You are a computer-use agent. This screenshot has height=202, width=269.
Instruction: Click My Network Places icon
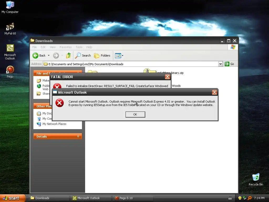39,124
